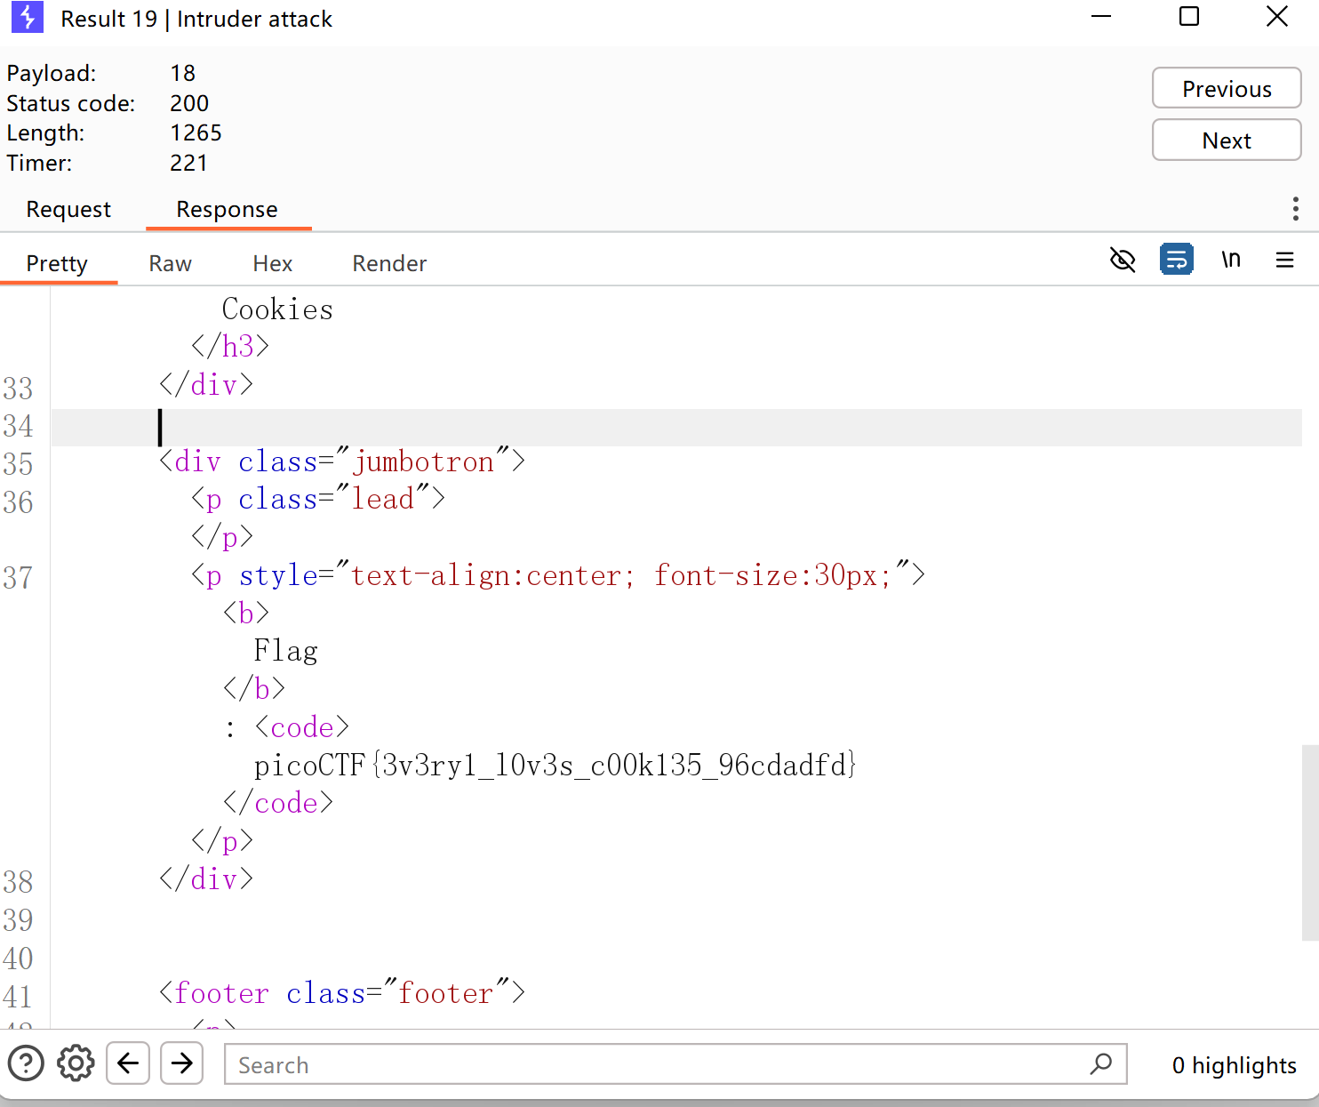Click the Next result button
The image size is (1319, 1107).
click(1227, 140)
